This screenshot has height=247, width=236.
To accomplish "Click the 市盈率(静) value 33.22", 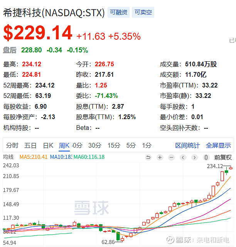I will [x=203, y=96].
